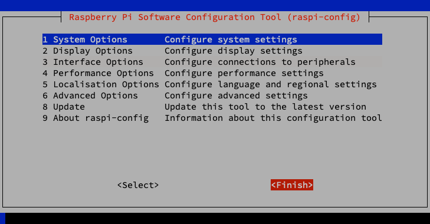Click 'Configure language and regional settings' text
The width and height of the screenshot is (430, 224).
click(x=271, y=85)
